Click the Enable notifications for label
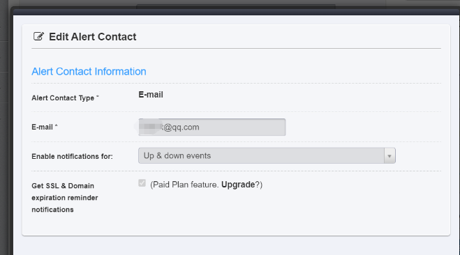This screenshot has height=255, width=460. pos(72,156)
